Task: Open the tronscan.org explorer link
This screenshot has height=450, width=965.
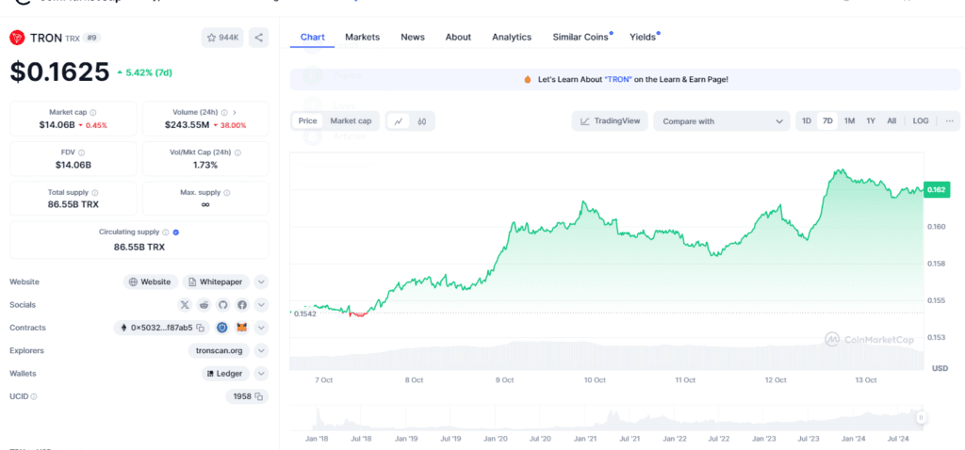Action: click(219, 351)
